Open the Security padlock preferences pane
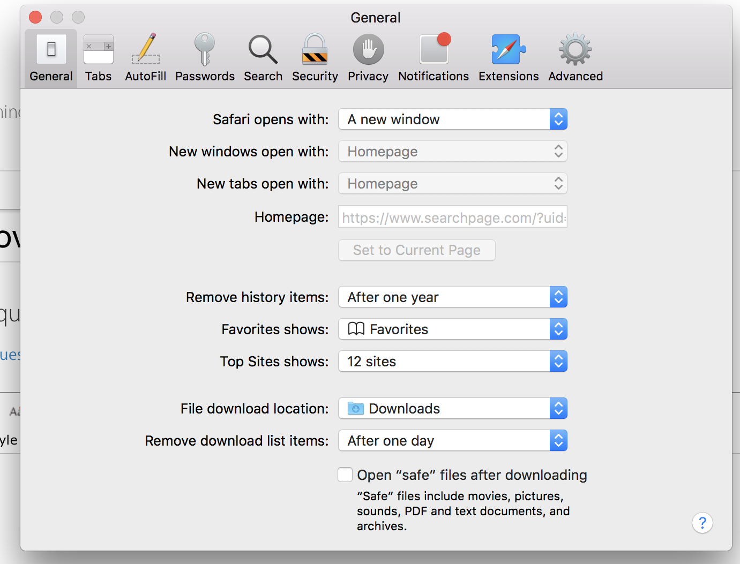The height and width of the screenshot is (564, 740). pos(315,58)
